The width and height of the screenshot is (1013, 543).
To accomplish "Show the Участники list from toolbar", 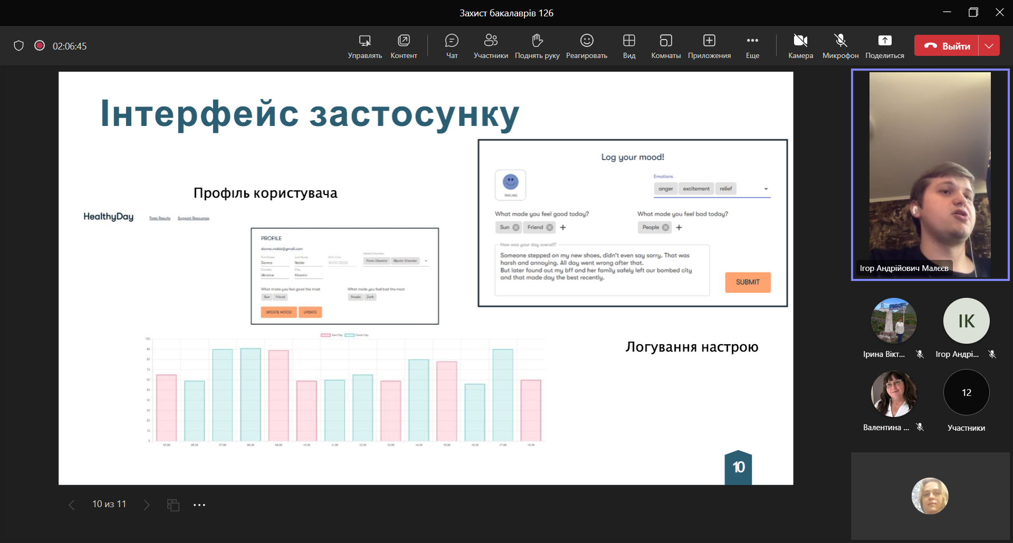I will pyautogui.click(x=491, y=46).
